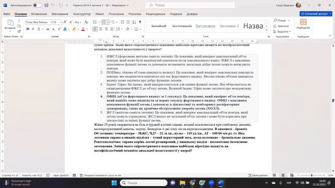Apply the Заголовок 2 style
The image size is (335, 188).
pos(229,26)
